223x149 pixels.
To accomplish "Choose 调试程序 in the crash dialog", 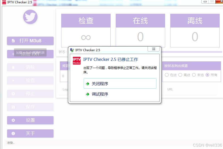I will [x=120, y=94].
